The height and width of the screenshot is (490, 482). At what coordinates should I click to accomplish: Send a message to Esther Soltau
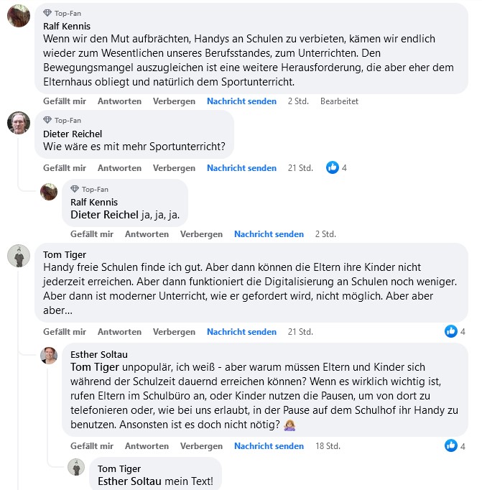point(269,446)
